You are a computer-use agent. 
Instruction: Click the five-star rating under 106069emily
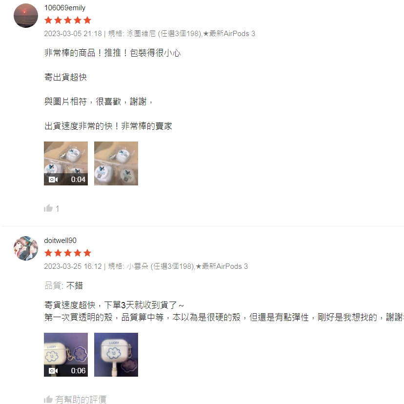[68, 20]
